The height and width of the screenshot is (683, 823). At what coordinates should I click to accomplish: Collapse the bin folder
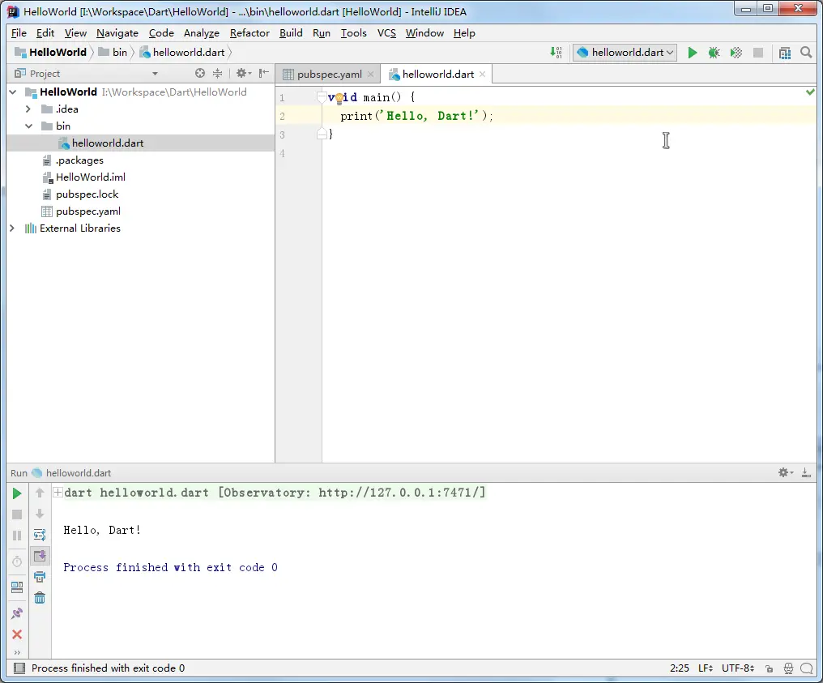point(28,126)
